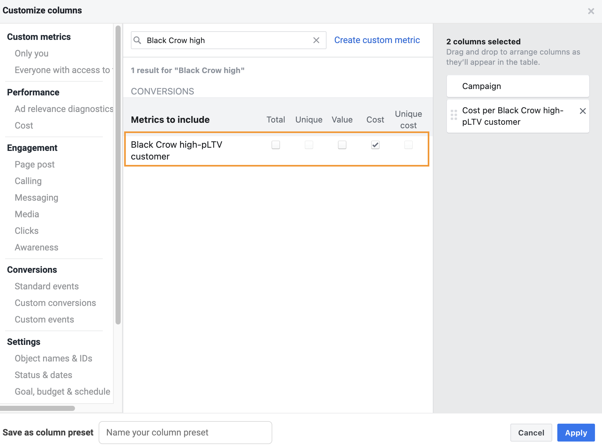Open Messaging category

36,197
